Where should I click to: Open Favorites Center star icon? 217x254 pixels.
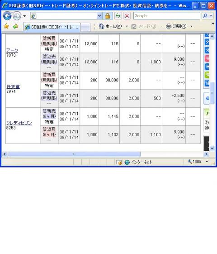point(6,26)
